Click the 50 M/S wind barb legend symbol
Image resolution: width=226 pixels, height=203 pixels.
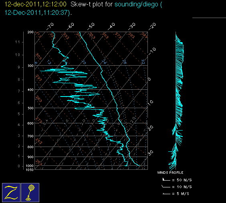[x=166, y=179]
